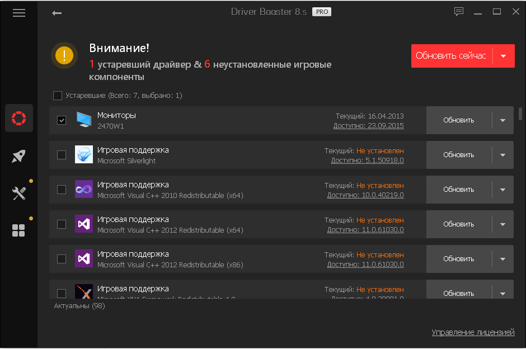The width and height of the screenshot is (526, 349).
Task: Expand dropdown for Visual C++ 2012 (x86) row
Action: (502, 259)
